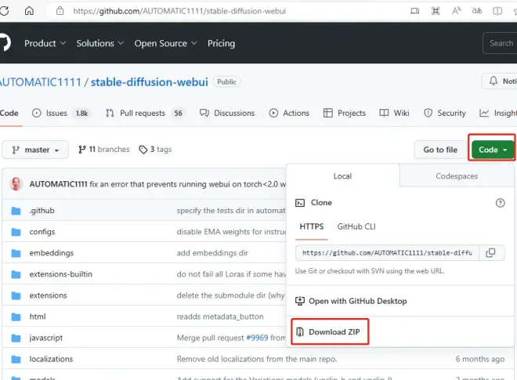
Task: Click the Clone terminal icon
Action: point(300,202)
